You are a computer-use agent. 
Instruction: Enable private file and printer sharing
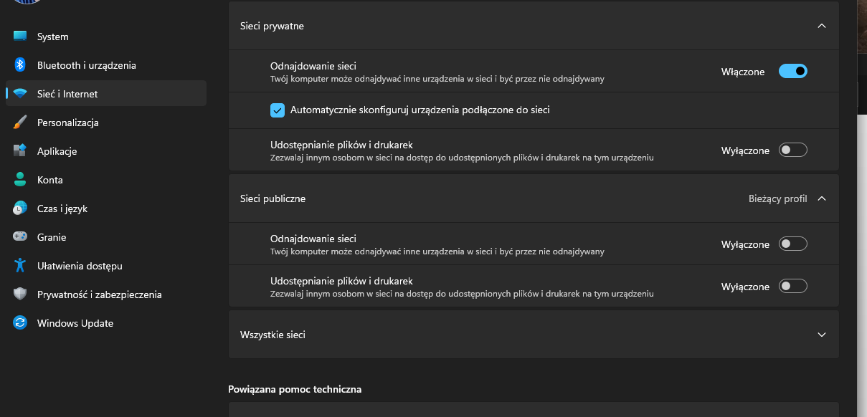(x=792, y=150)
